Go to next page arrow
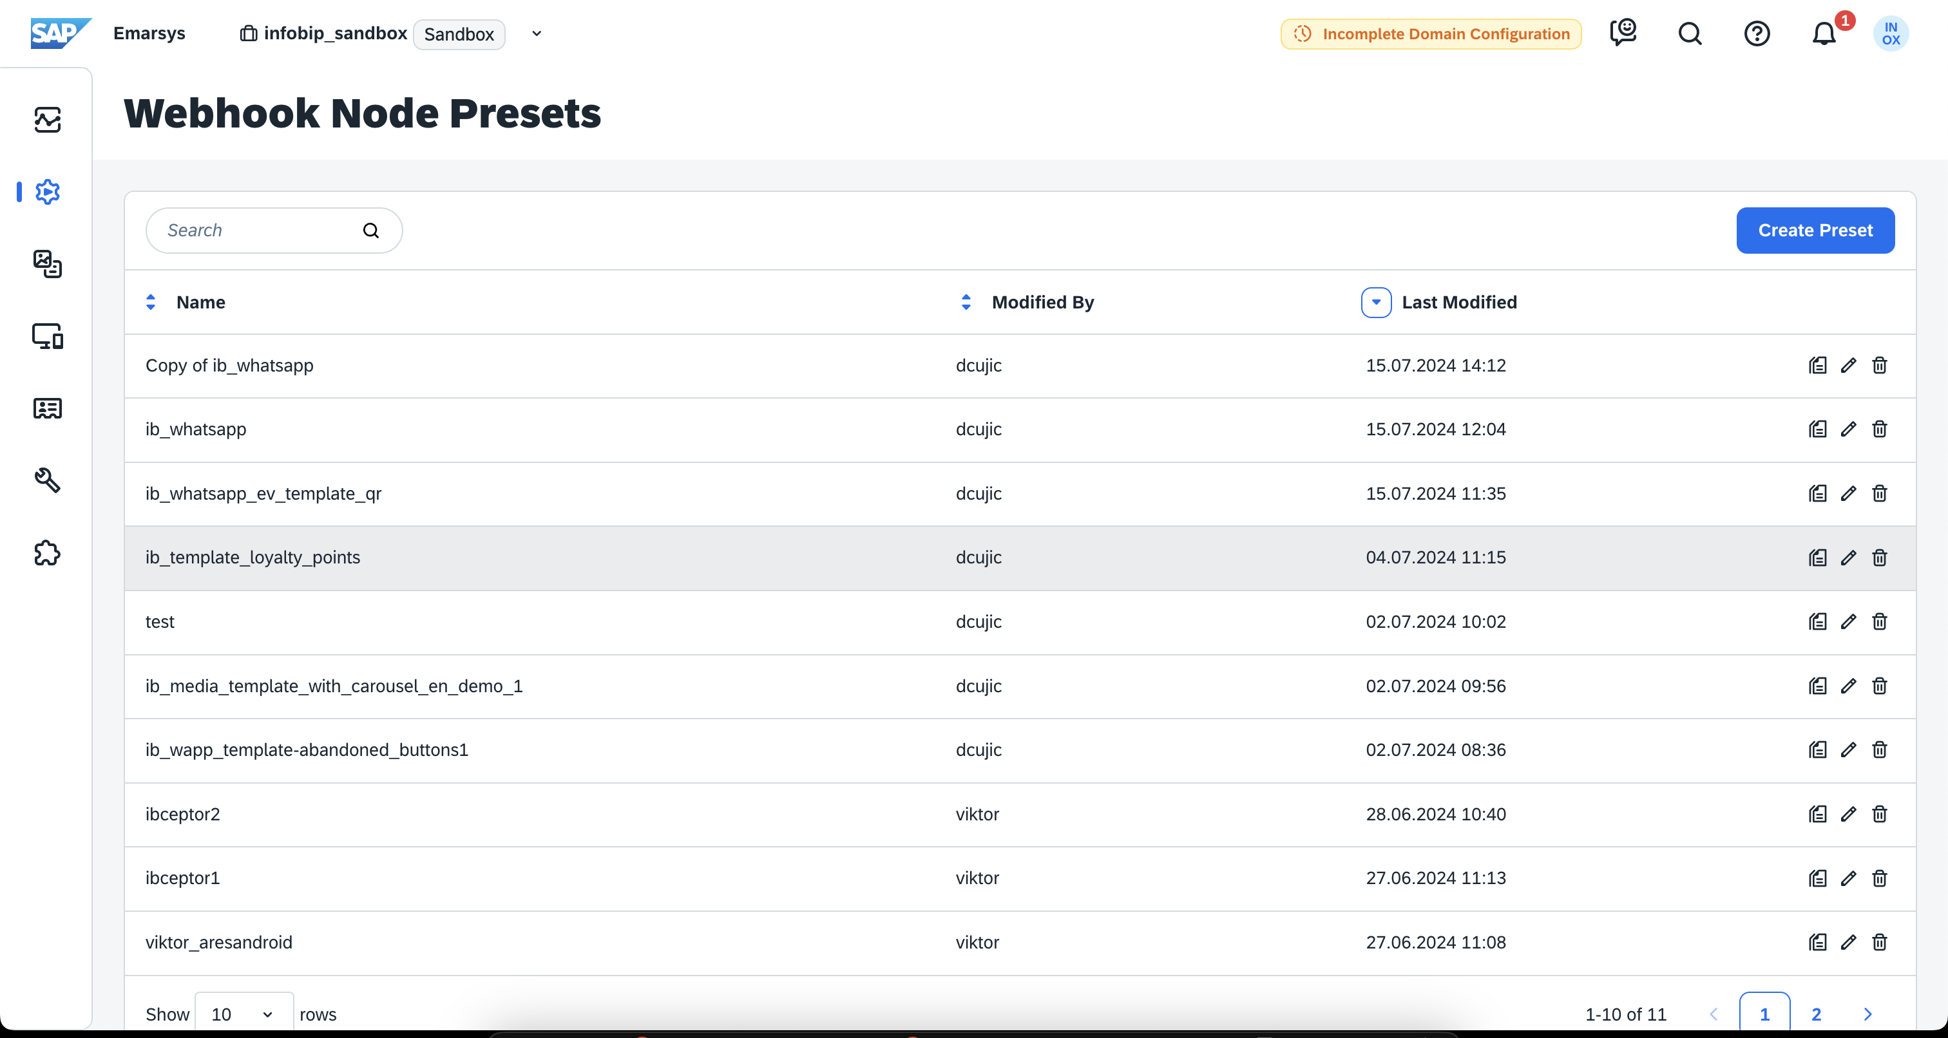The height and width of the screenshot is (1038, 1948). (x=1867, y=1014)
